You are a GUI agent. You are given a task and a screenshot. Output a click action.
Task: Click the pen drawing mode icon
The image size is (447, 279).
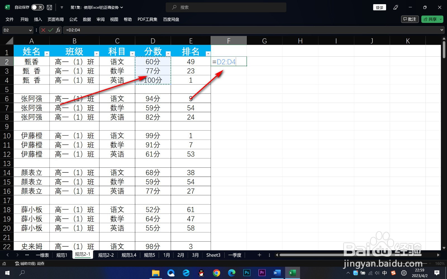click(x=396, y=7)
